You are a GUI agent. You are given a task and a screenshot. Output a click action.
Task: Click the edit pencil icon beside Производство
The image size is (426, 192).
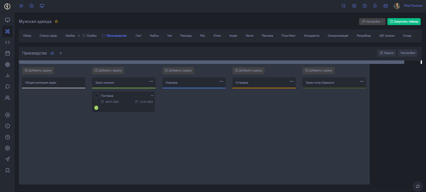click(x=52, y=53)
